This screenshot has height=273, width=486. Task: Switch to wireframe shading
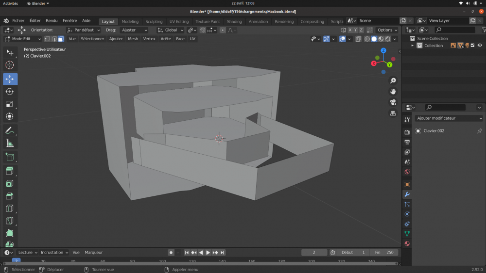pos(367,39)
